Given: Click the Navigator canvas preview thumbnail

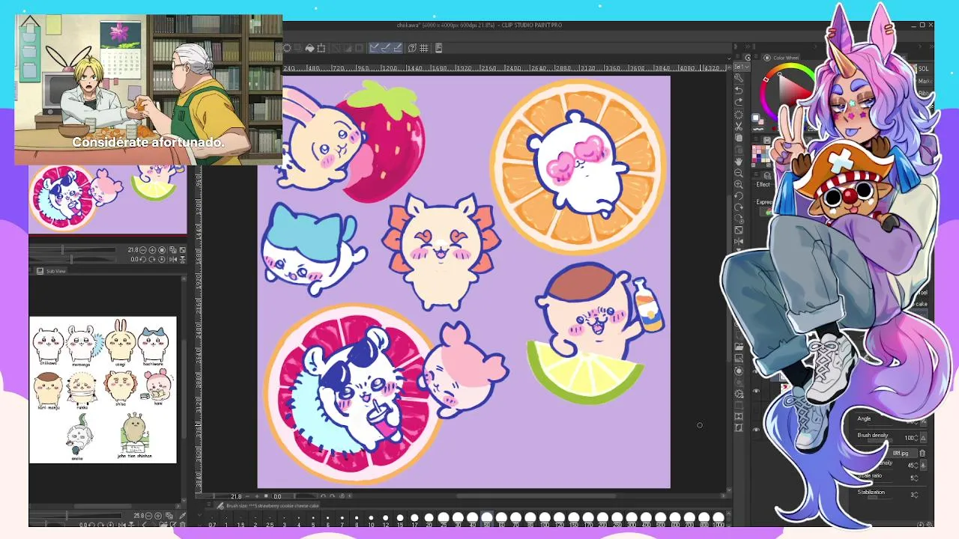Looking at the screenshot, I should tap(108, 199).
